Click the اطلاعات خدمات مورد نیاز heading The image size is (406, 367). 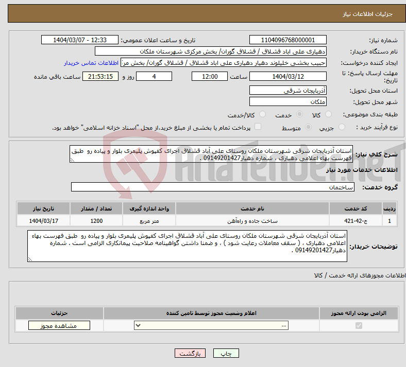click(362, 170)
